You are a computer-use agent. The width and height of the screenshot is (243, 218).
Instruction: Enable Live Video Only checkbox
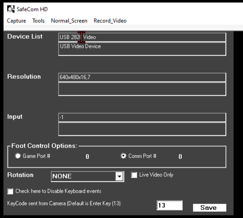click(x=134, y=175)
